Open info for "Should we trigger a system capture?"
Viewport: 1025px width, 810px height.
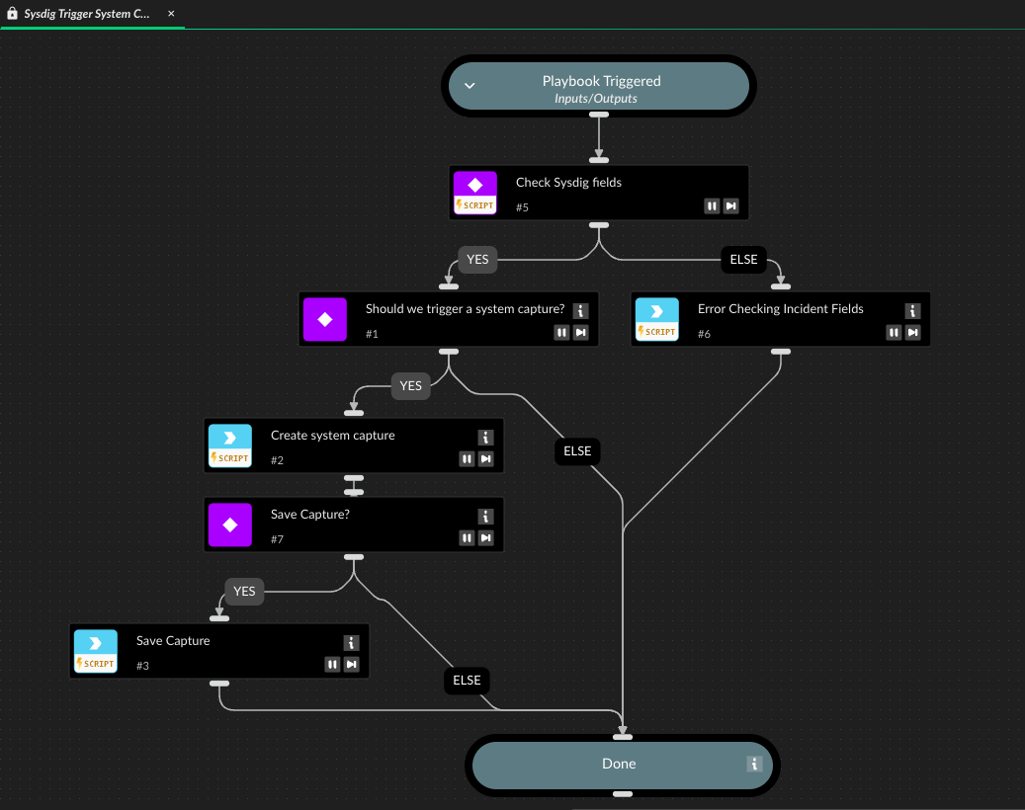(580, 310)
